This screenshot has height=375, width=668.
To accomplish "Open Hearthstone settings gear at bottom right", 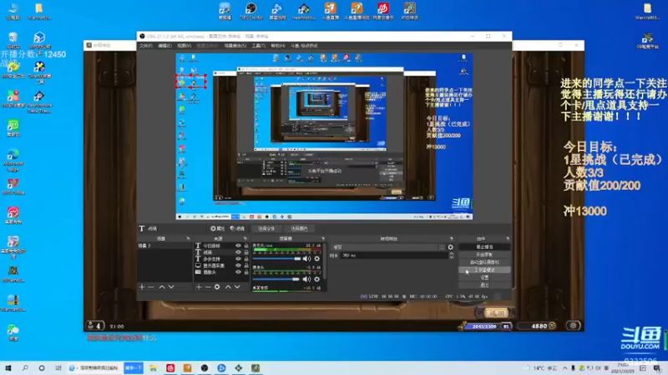I will pyautogui.click(x=573, y=326).
